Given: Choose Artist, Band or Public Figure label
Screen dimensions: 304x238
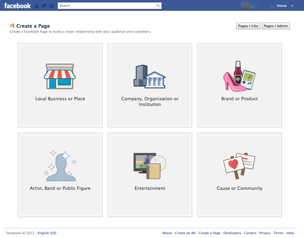Looking at the screenshot, I should click(x=60, y=188).
